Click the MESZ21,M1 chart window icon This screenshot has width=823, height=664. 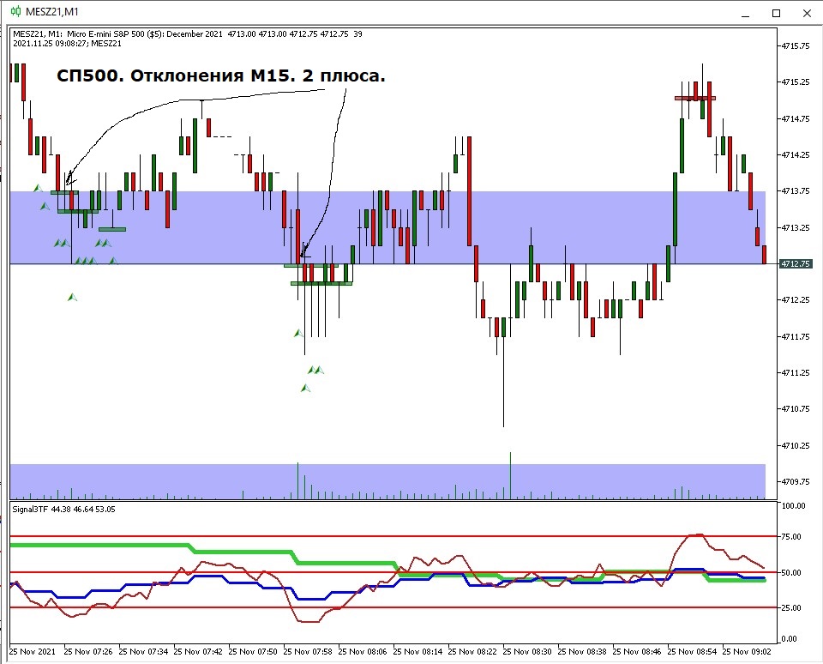tap(15, 11)
